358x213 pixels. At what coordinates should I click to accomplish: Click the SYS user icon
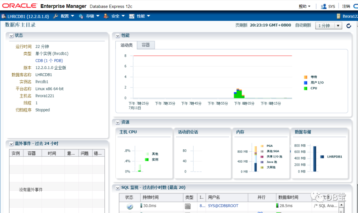[x=323, y=6]
